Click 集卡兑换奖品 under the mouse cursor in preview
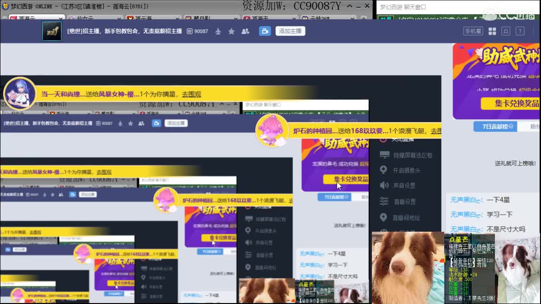Screen dimensions: 541x304 [346, 180]
